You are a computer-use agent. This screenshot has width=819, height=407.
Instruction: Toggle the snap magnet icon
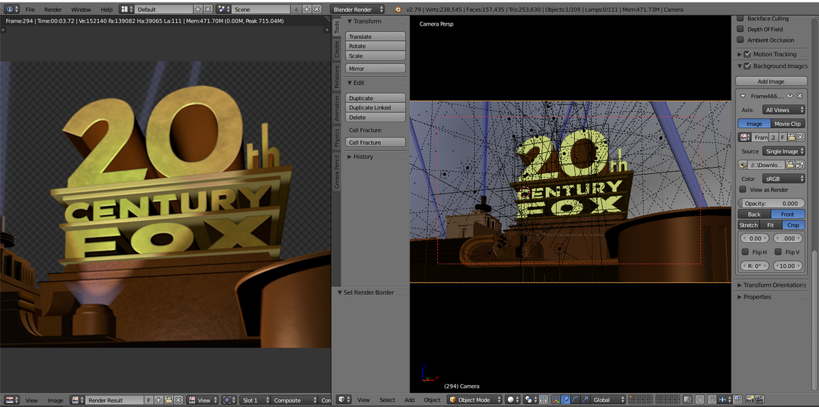(x=712, y=400)
